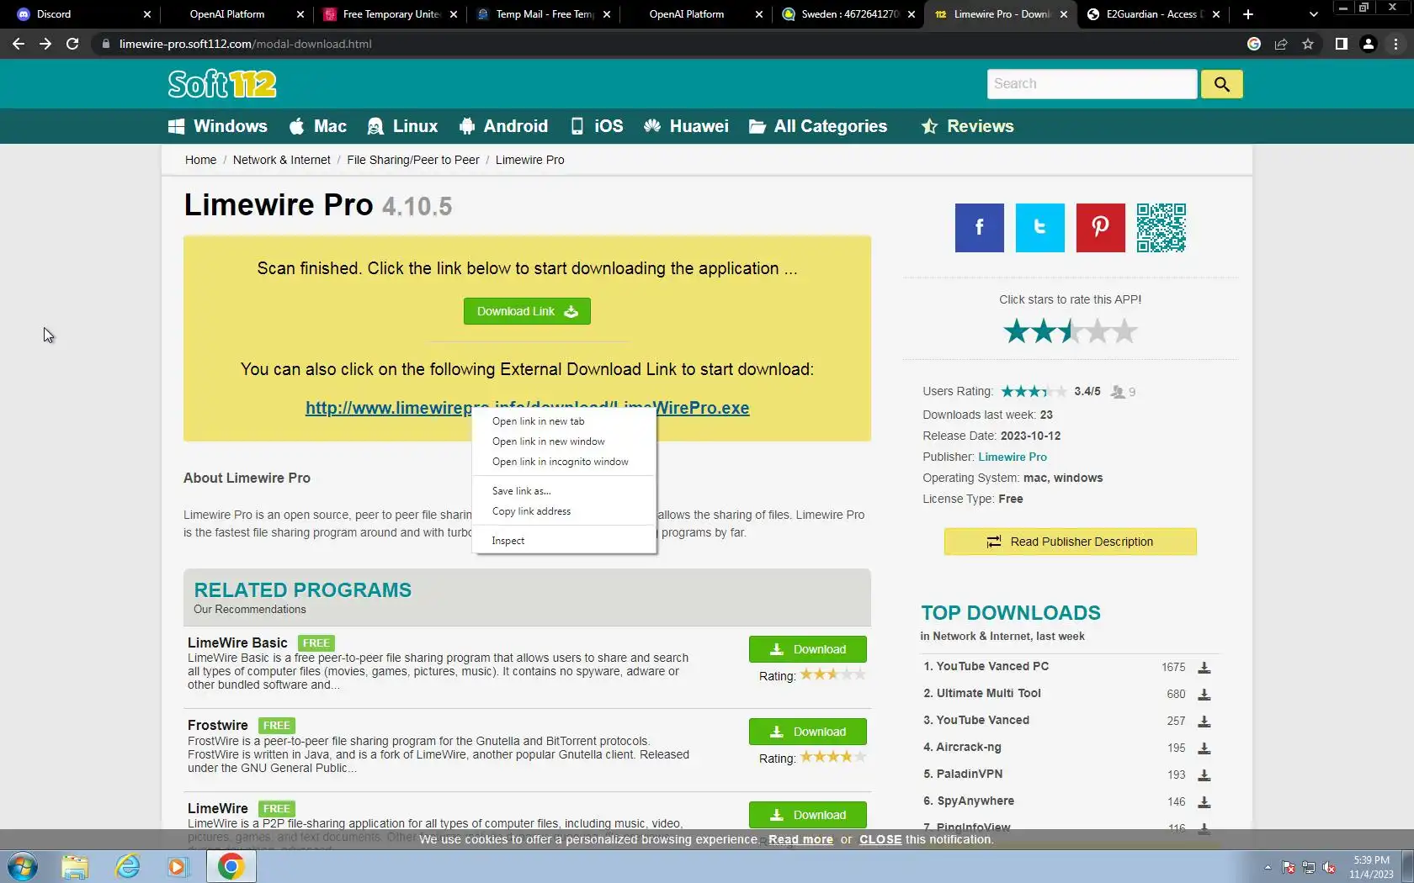Viewport: 1414px width, 883px height.
Task: Rate the app with the fifth star
Action: (x=1125, y=331)
